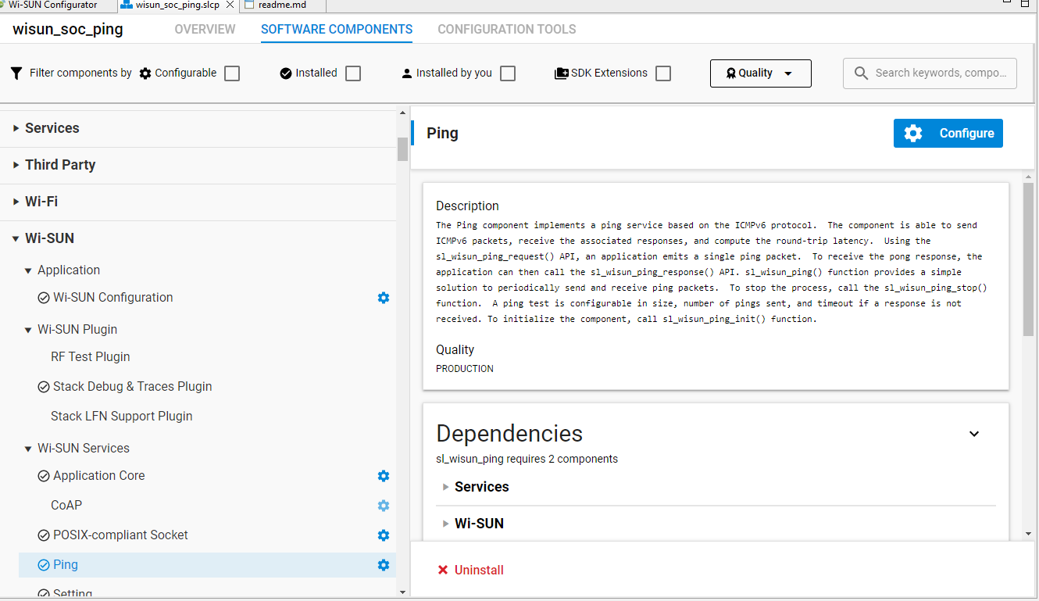
Task: Open configuration gear for Wi-SUN Configuration component
Action: click(x=383, y=297)
